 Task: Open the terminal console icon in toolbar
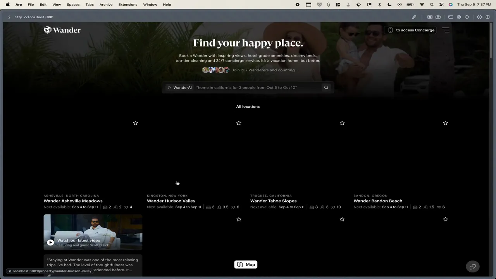pyautogui.click(x=451, y=17)
